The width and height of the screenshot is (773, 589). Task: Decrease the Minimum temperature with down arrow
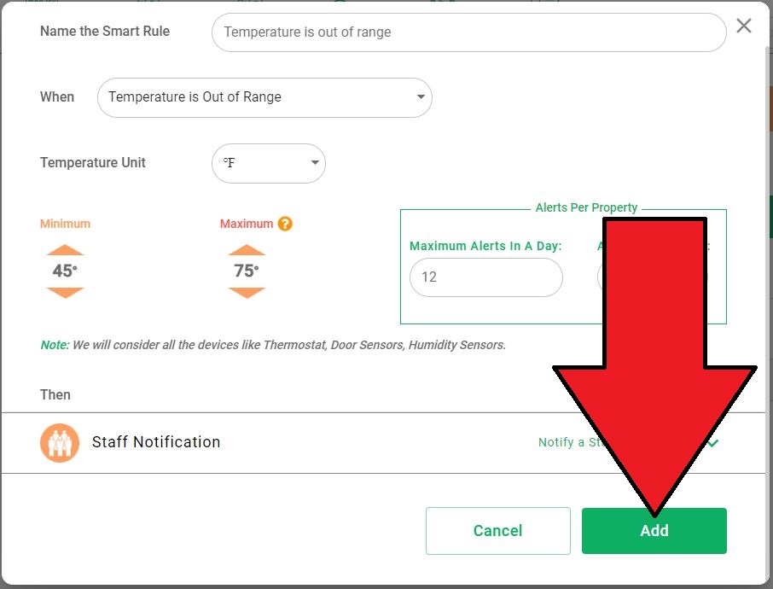pyautogui.click(x=65, y=293)
